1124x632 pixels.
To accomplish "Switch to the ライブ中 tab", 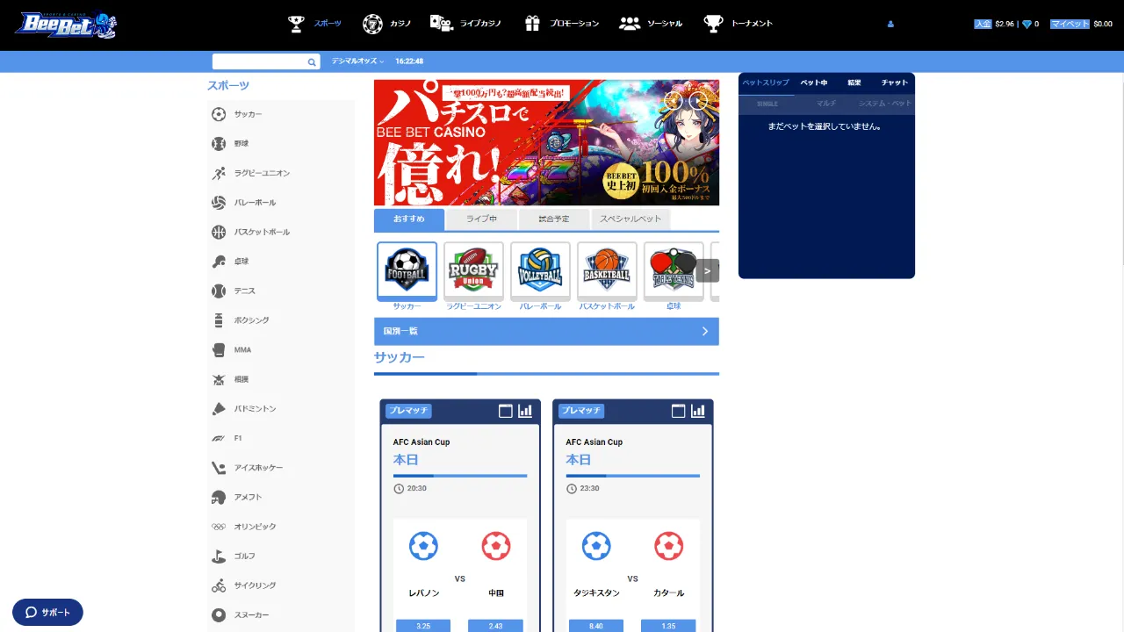I will click(481, 219).
